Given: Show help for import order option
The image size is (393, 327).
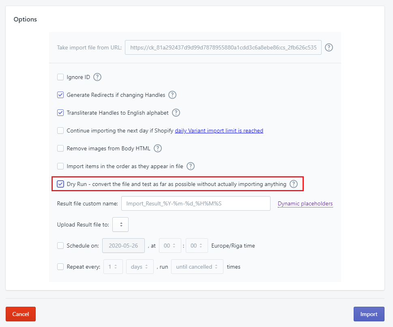Looking at the screenshot, I should (x=190, y=166).
